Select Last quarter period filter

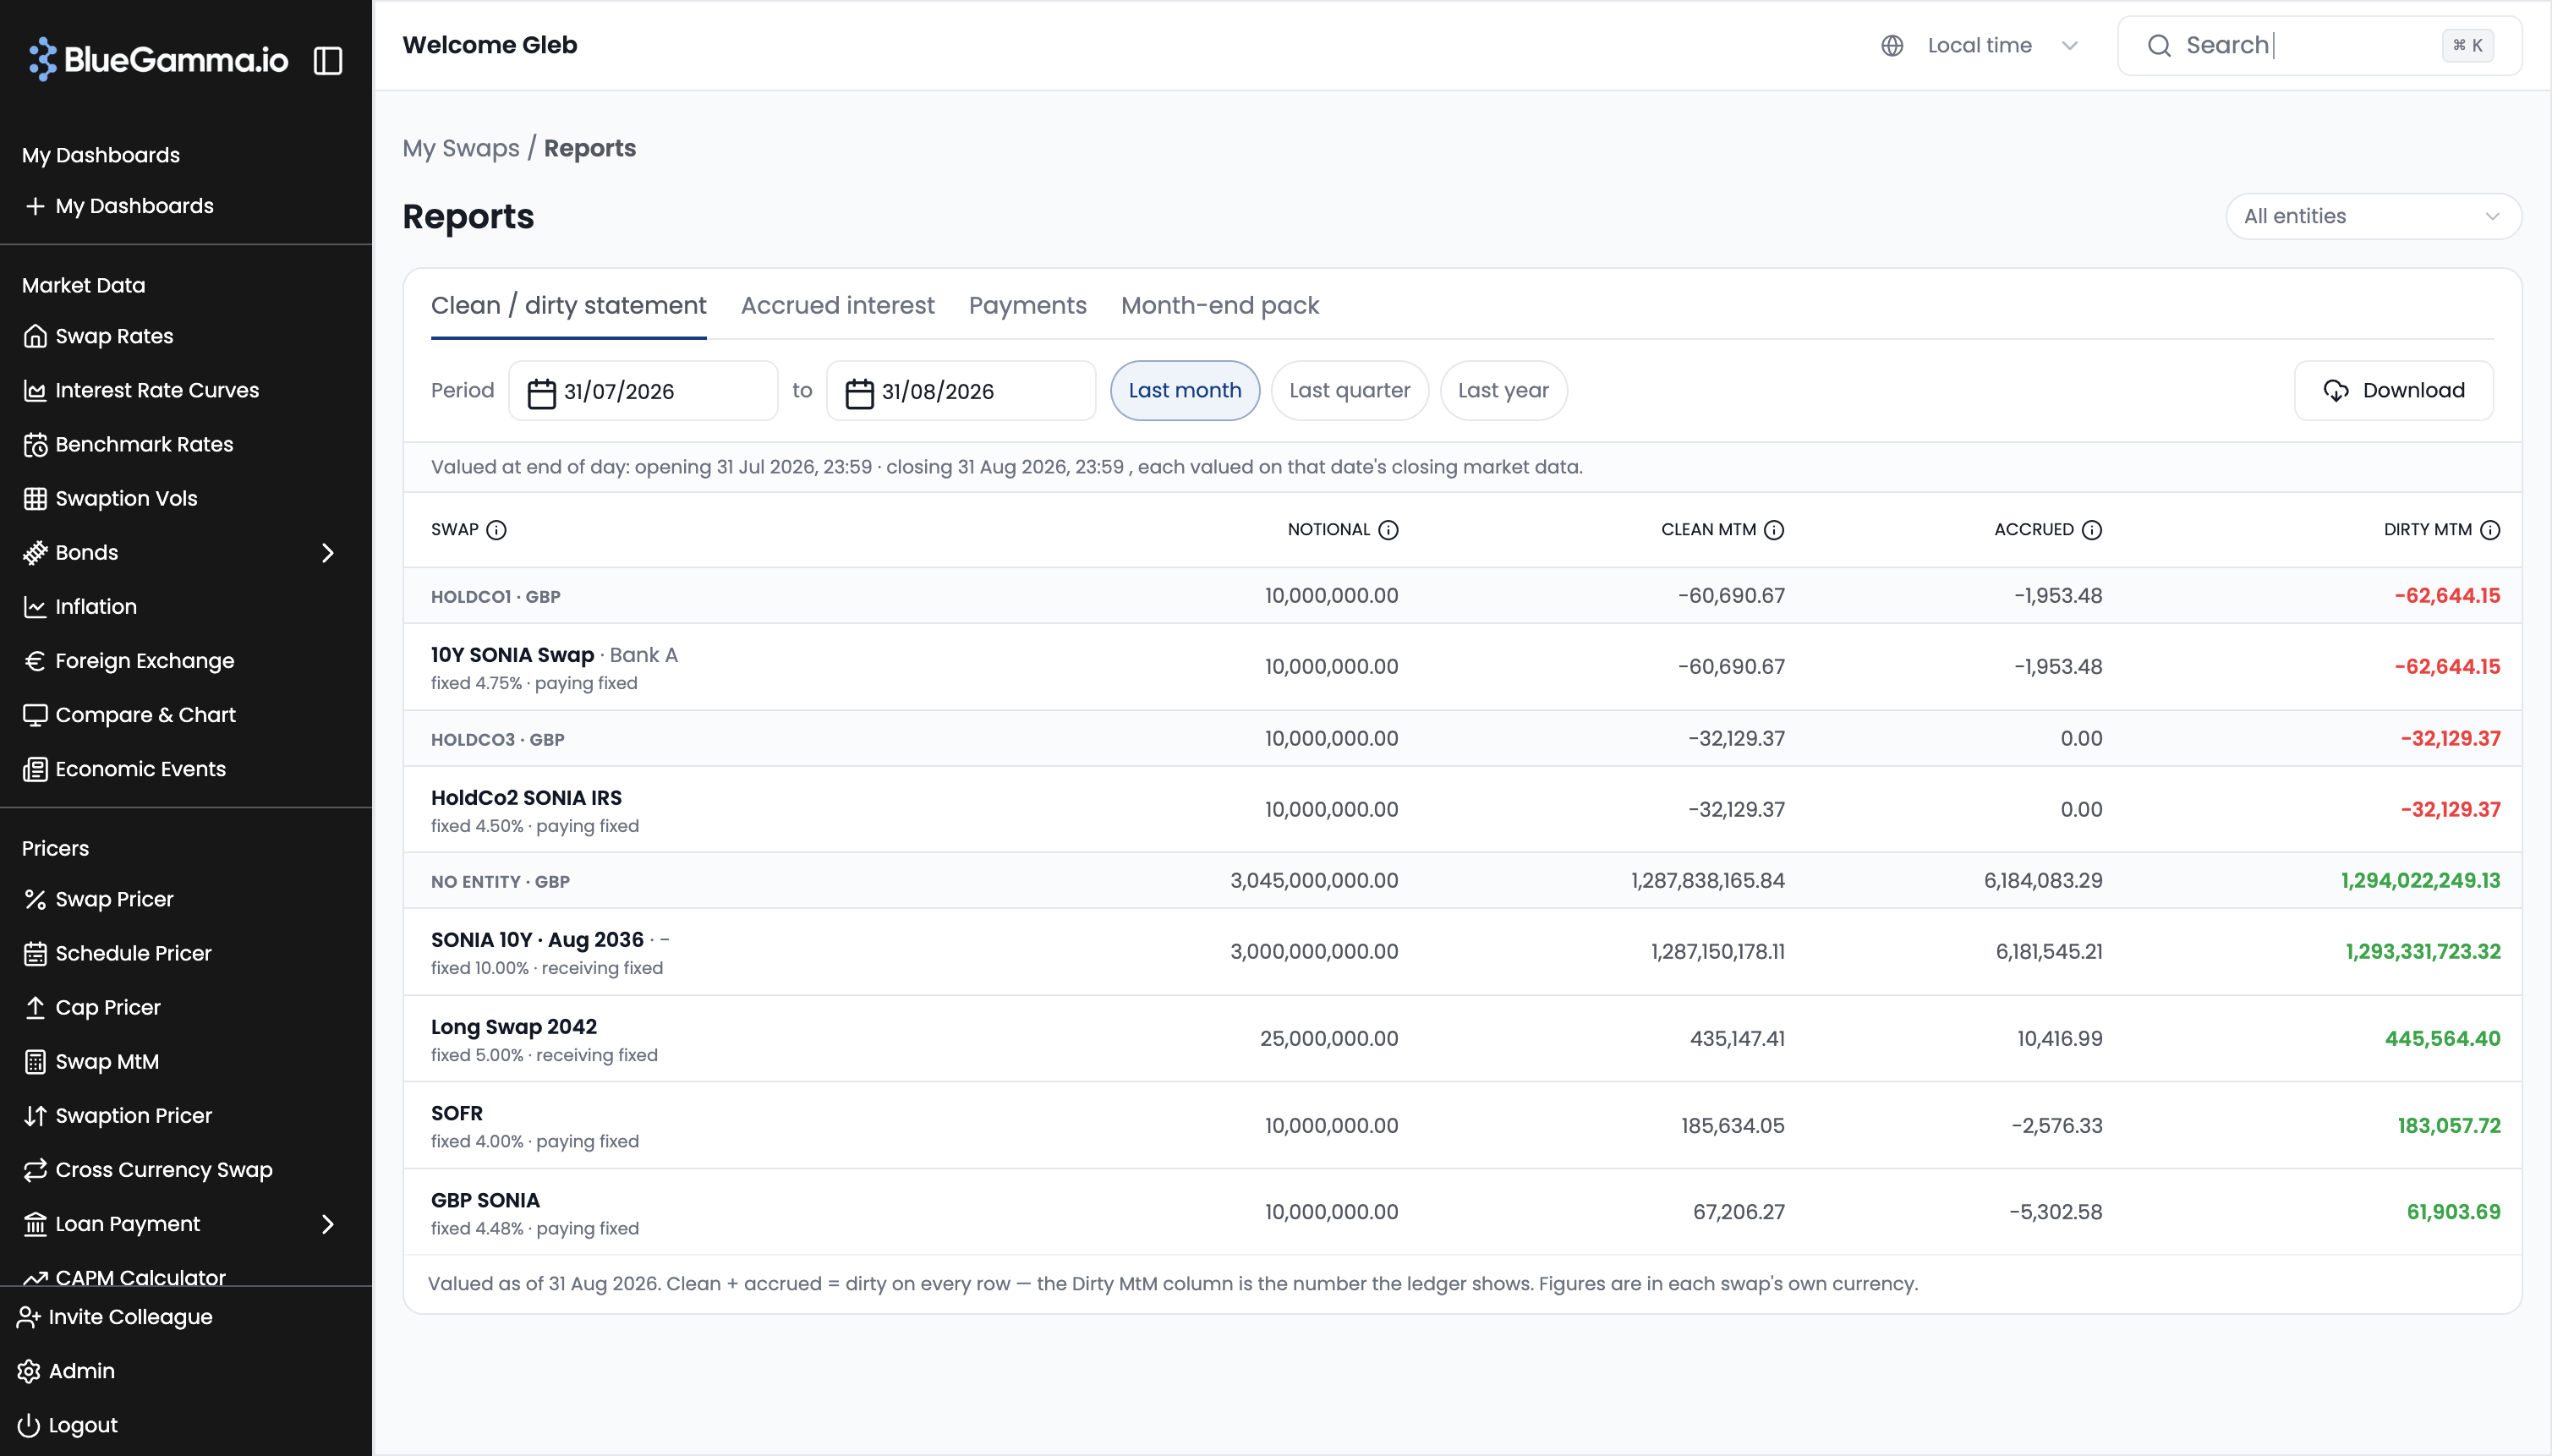[1349, 391]
